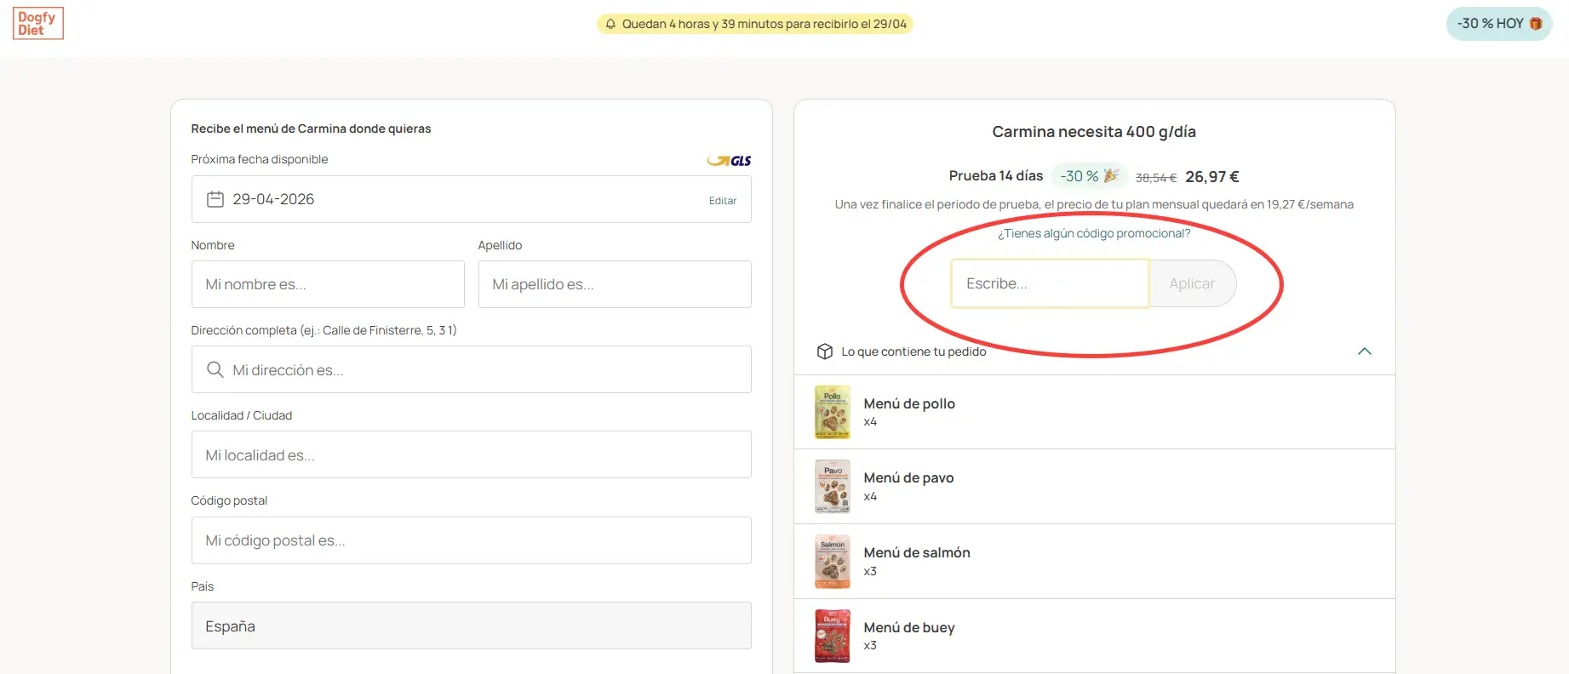Open the Menú de pollo thumbnail
The width and height of the screenshot is (1569, 674).
(832, 412)
